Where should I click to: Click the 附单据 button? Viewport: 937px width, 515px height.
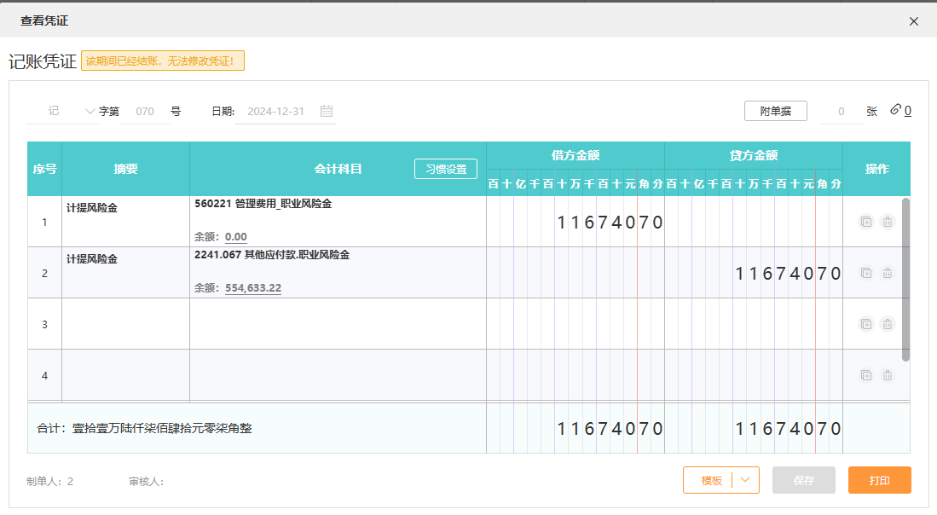(775, 111)
